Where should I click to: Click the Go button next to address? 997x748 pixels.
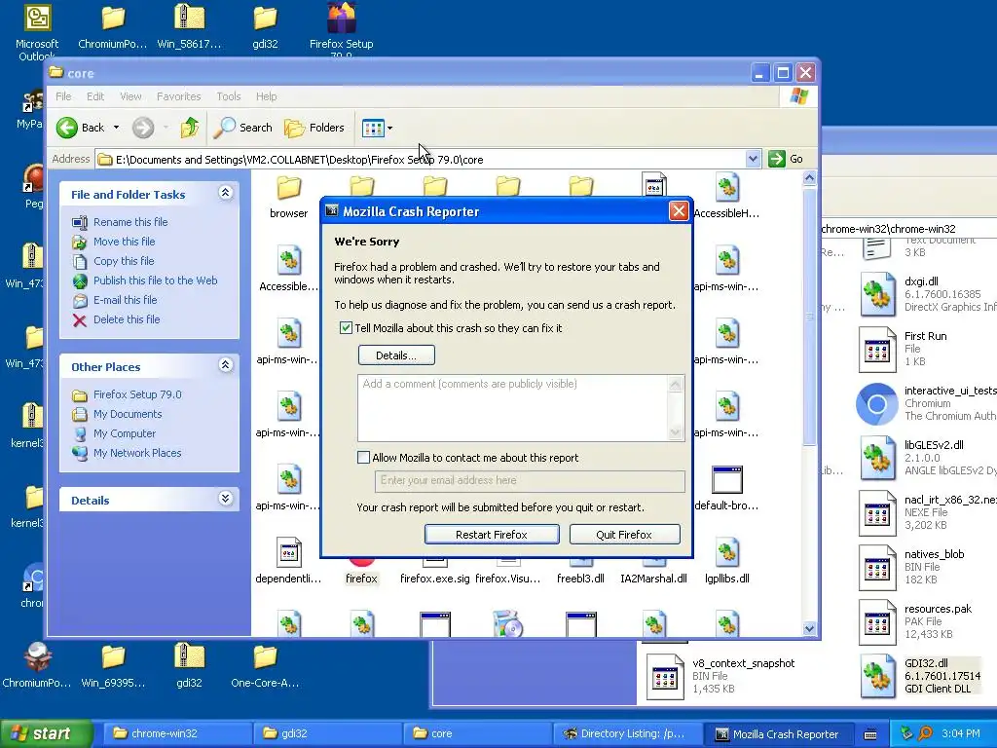(786, 159)
